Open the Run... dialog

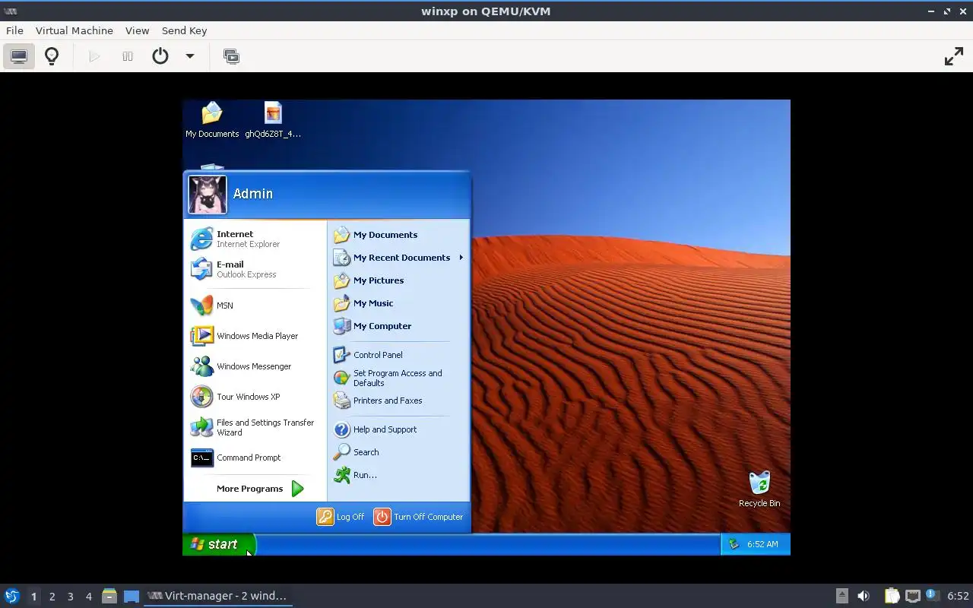click(398, 475)
